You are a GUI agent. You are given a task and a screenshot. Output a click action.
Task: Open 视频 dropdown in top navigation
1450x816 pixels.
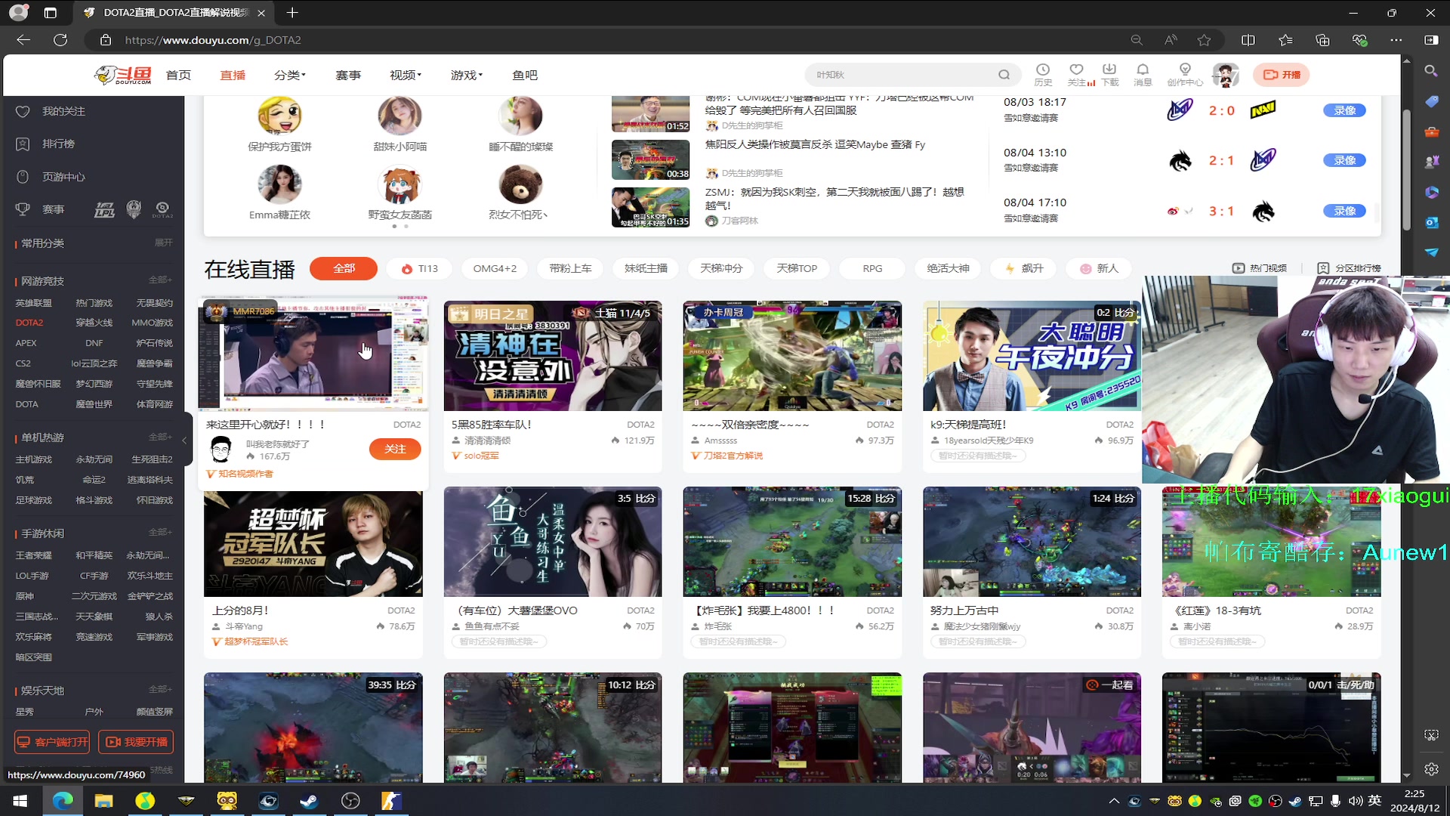(406, 75)
